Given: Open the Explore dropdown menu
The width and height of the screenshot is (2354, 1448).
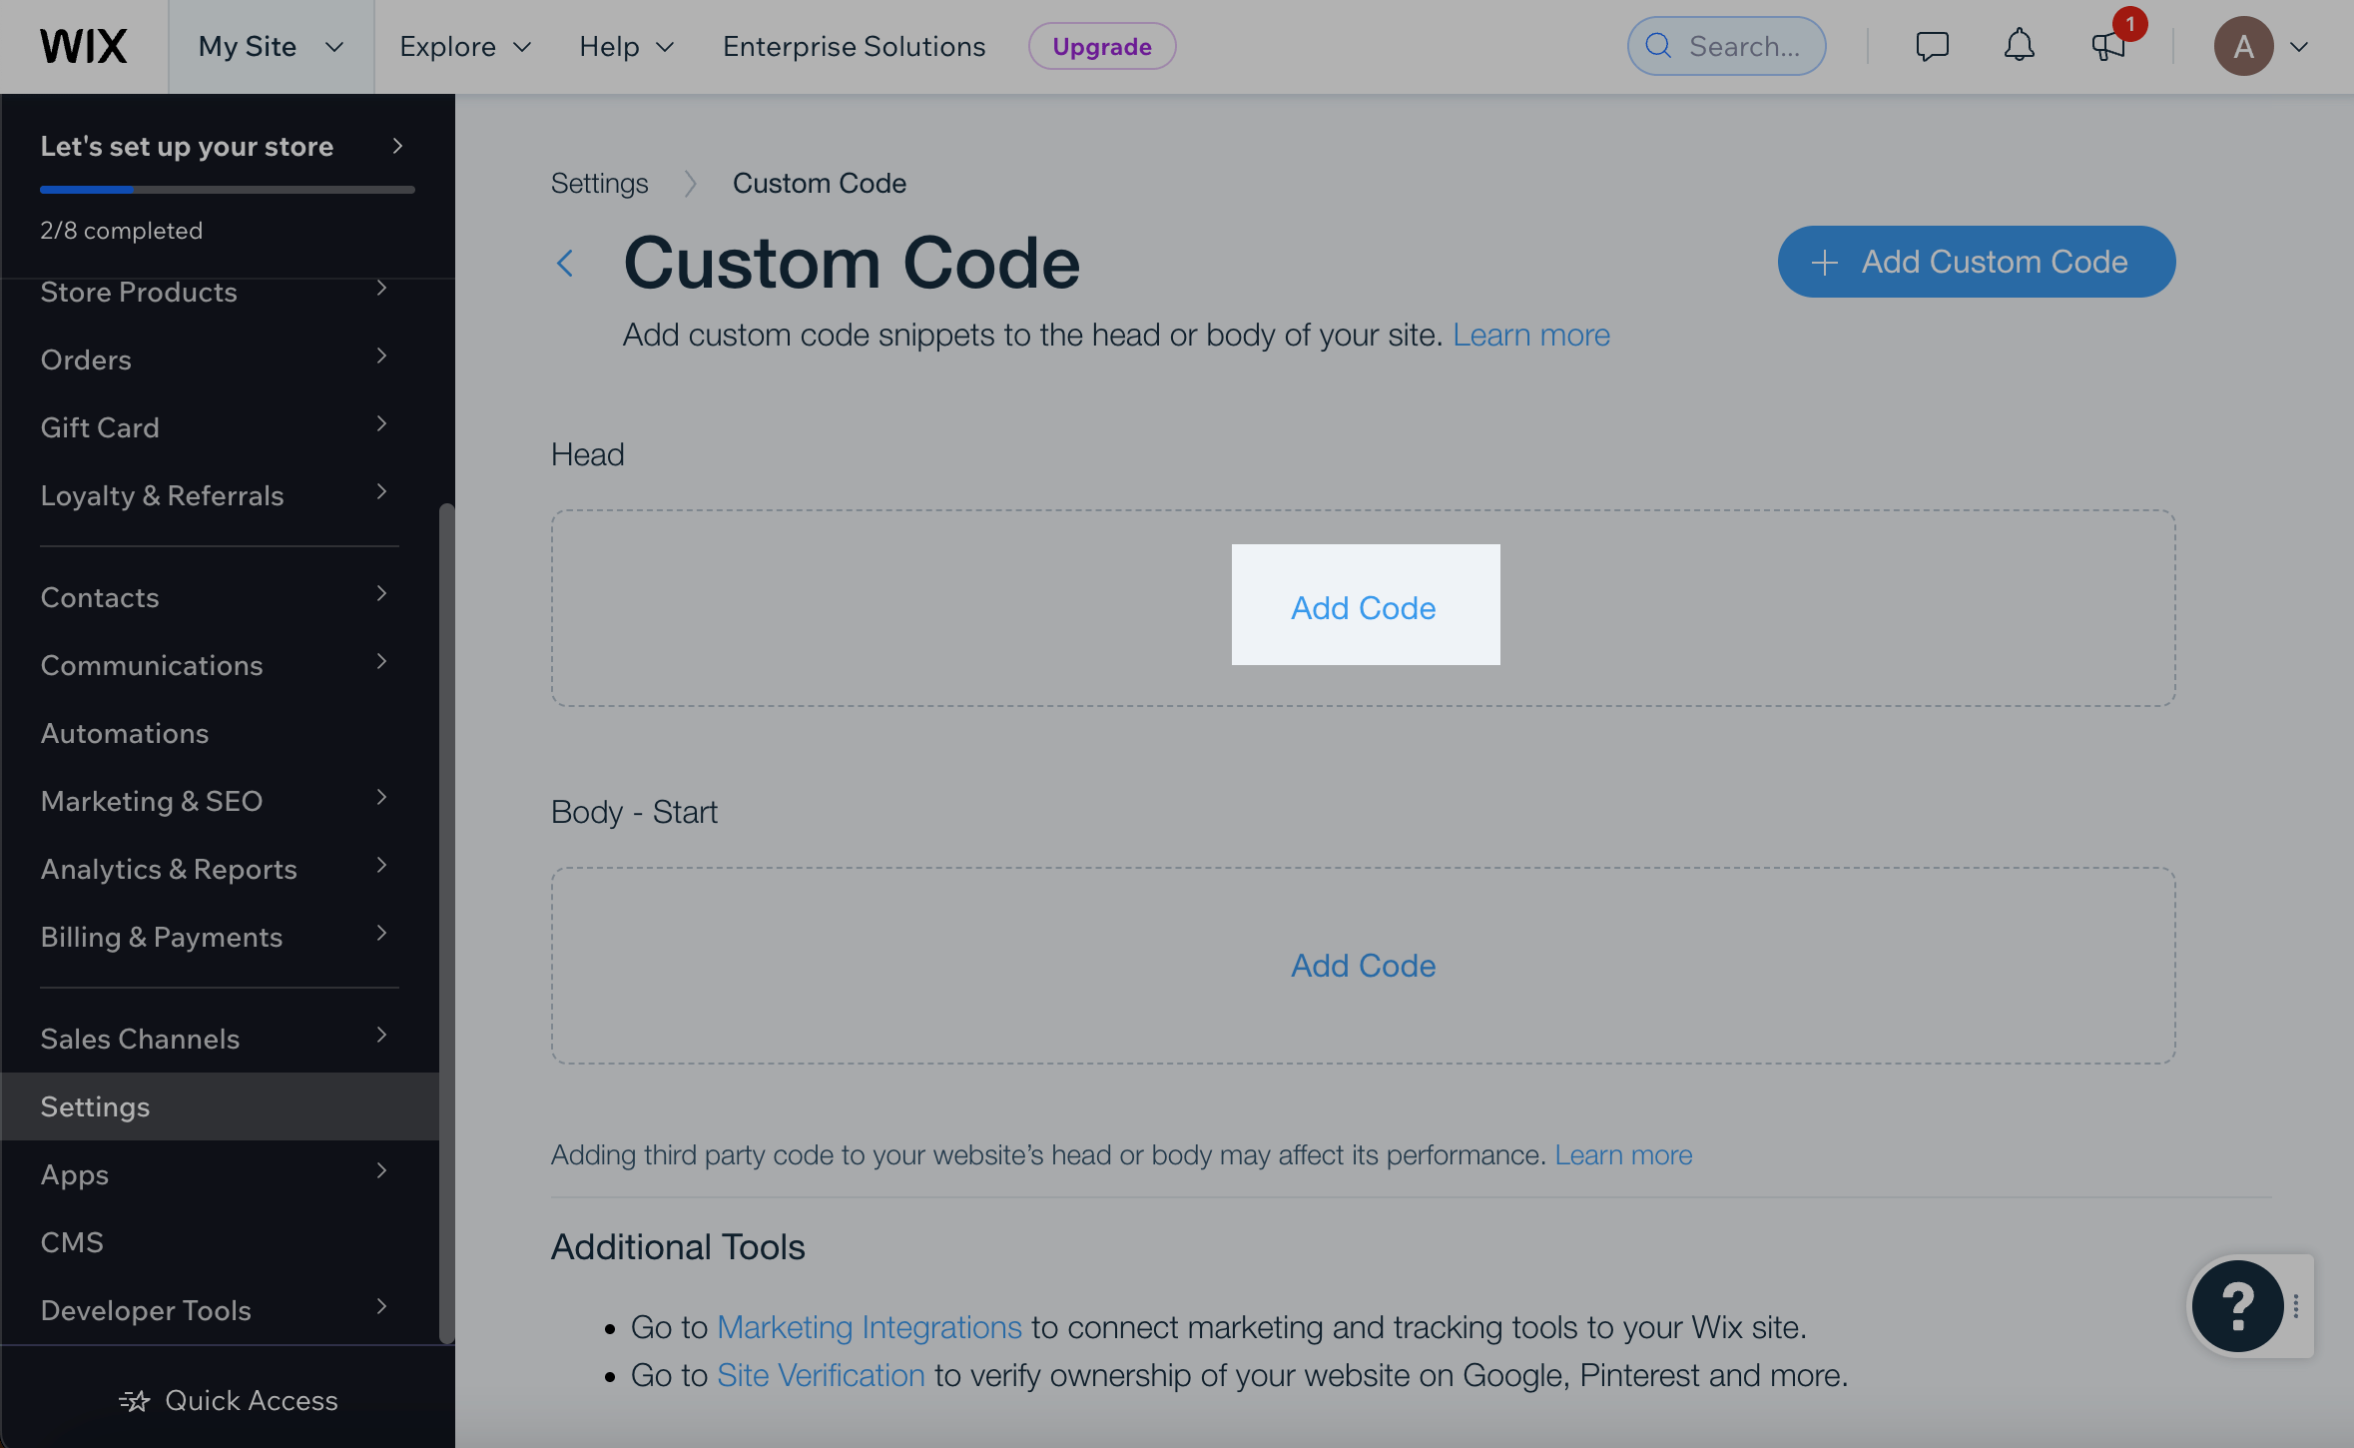Looking at the screenshot, I should coord(465,47).
